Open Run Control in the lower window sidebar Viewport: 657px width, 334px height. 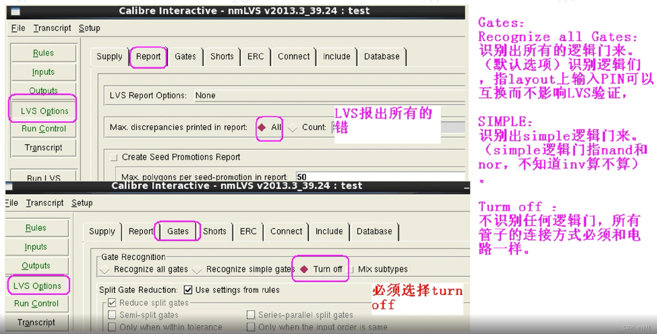point(36,304)
